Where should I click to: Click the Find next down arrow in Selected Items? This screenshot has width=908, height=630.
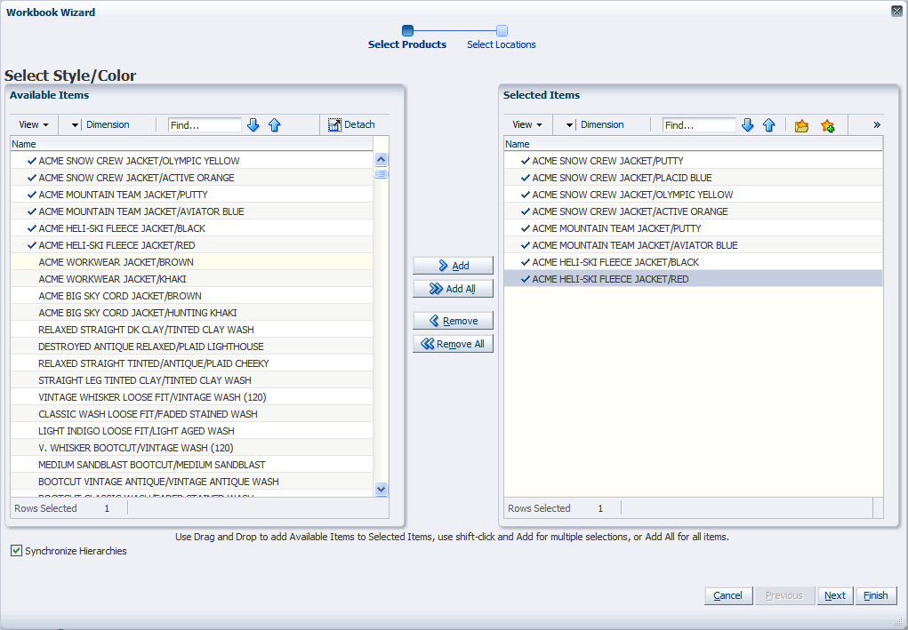pyautogui.click(x=748, y=125)
